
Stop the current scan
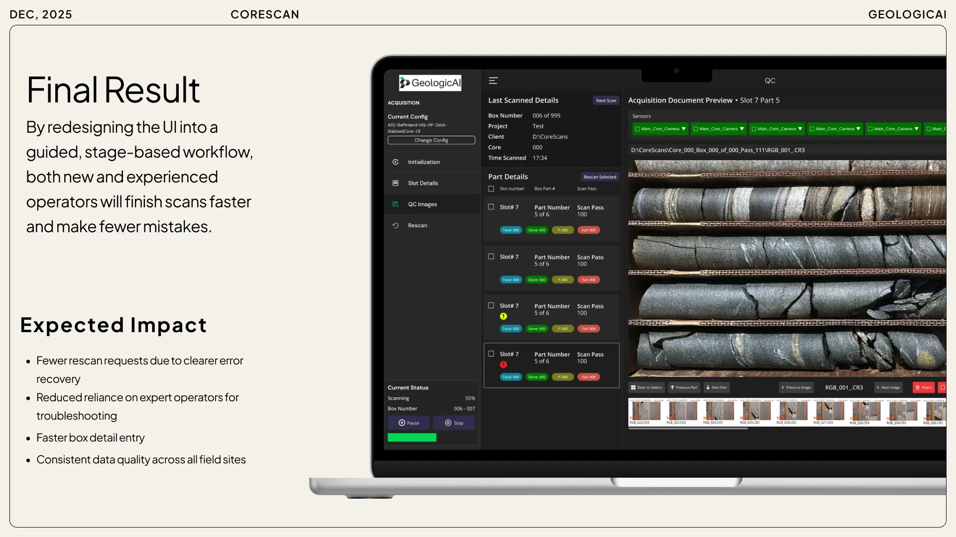coord(454,423)
